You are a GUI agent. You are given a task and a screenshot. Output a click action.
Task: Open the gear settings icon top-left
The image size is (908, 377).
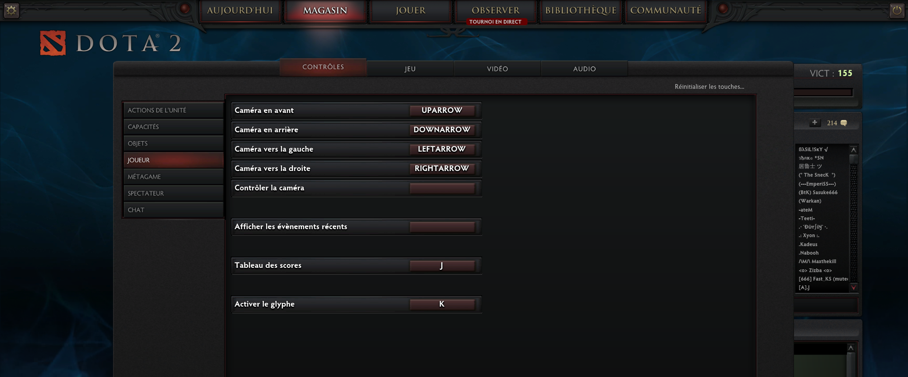click(x=11, y=10)
